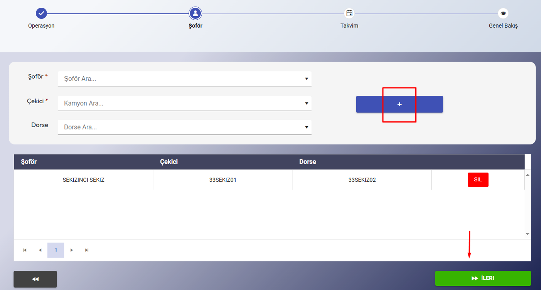Select page 1 in pagination
The height and width of the screenshot is (290, 541).
56,250
